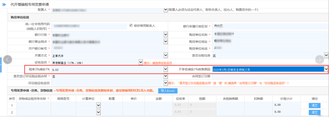This screenshot has width=329, height=117.
Task: Click the 导入Excel button
Action: pyautogui.click(x=168, y=91)
